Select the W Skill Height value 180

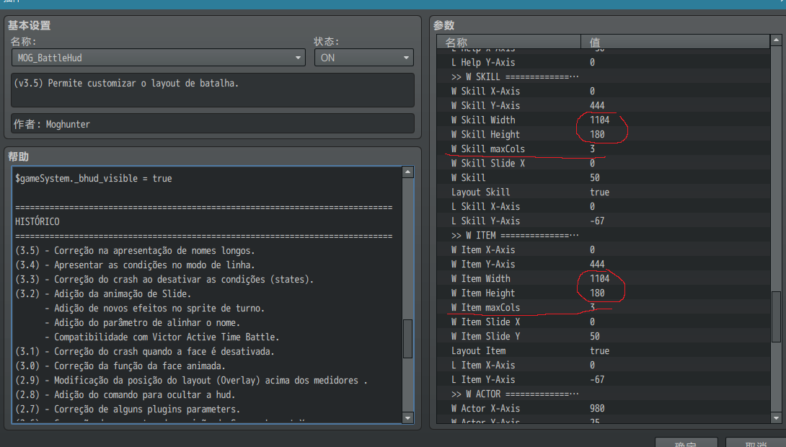point(597,134)
